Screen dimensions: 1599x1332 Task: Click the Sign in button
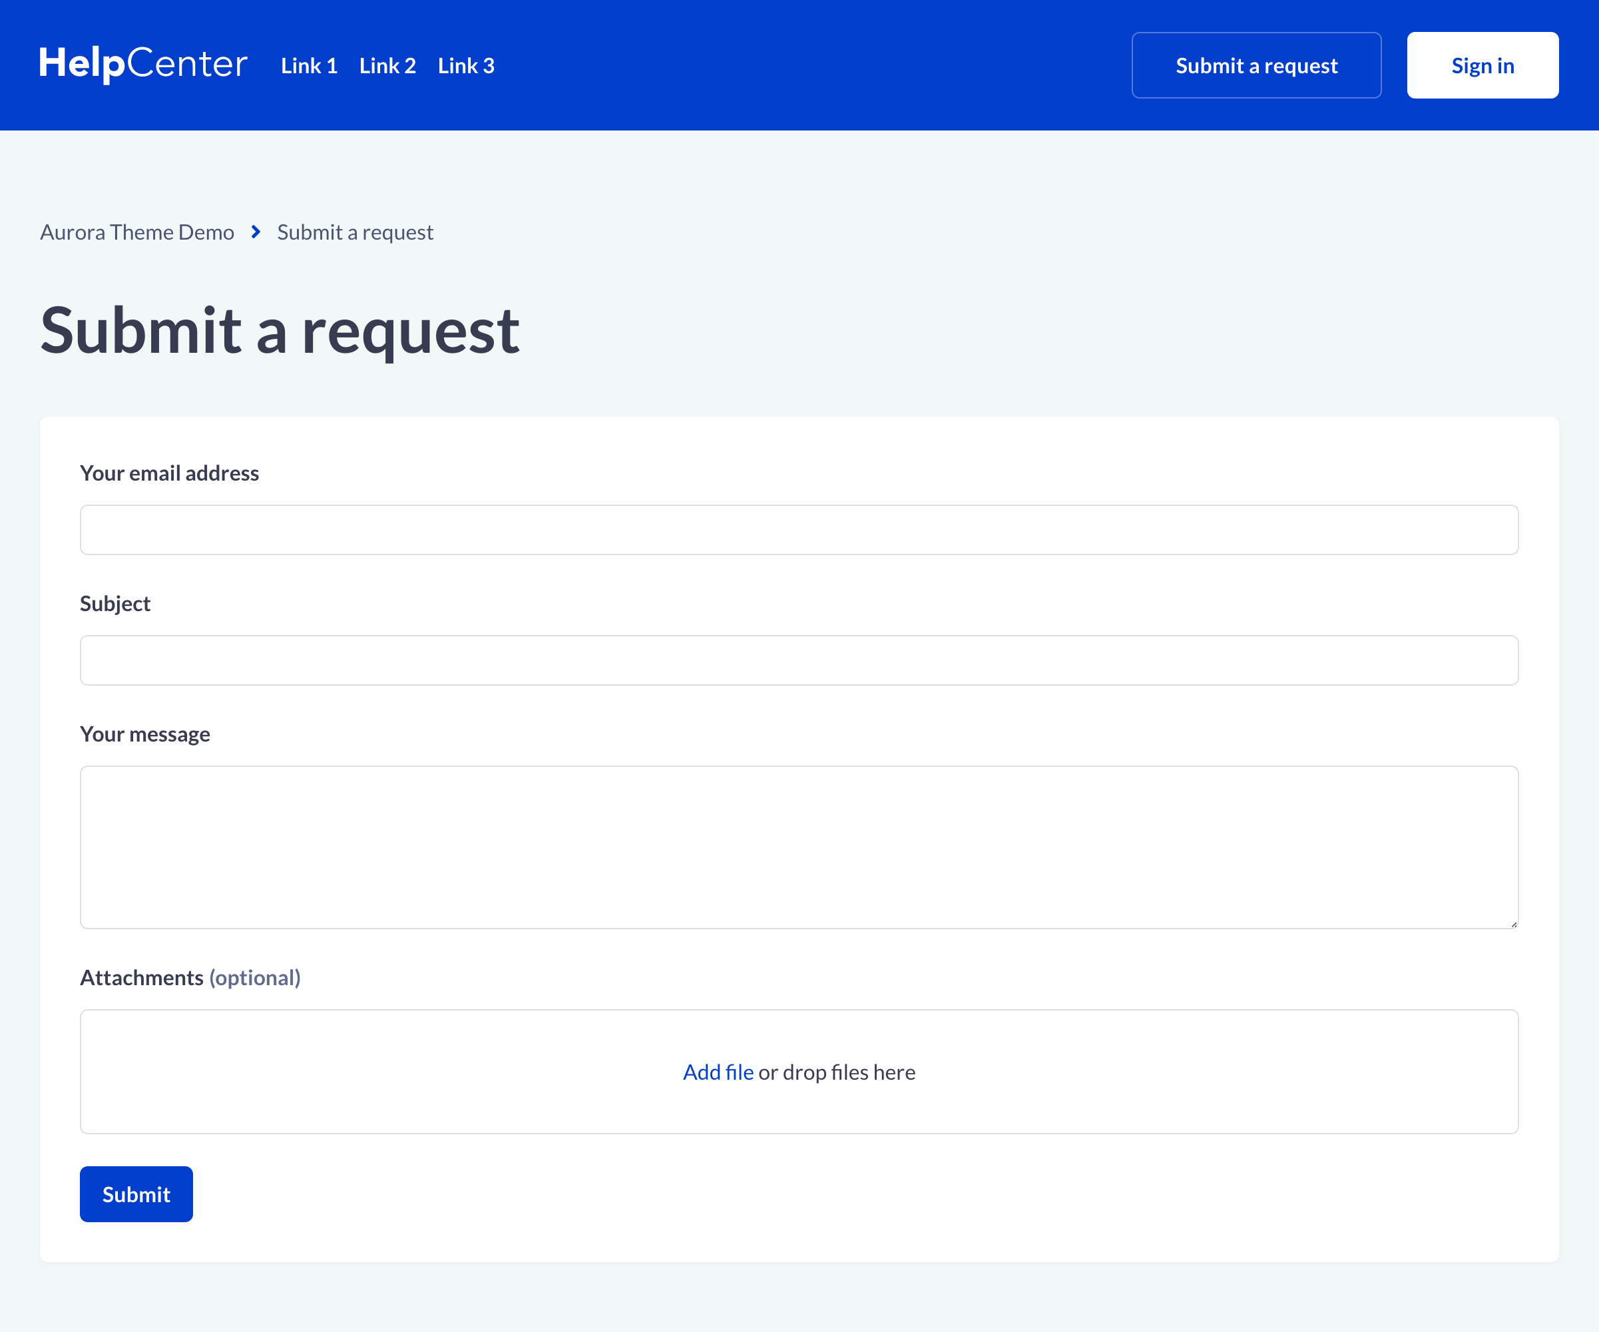point(1482,65)
